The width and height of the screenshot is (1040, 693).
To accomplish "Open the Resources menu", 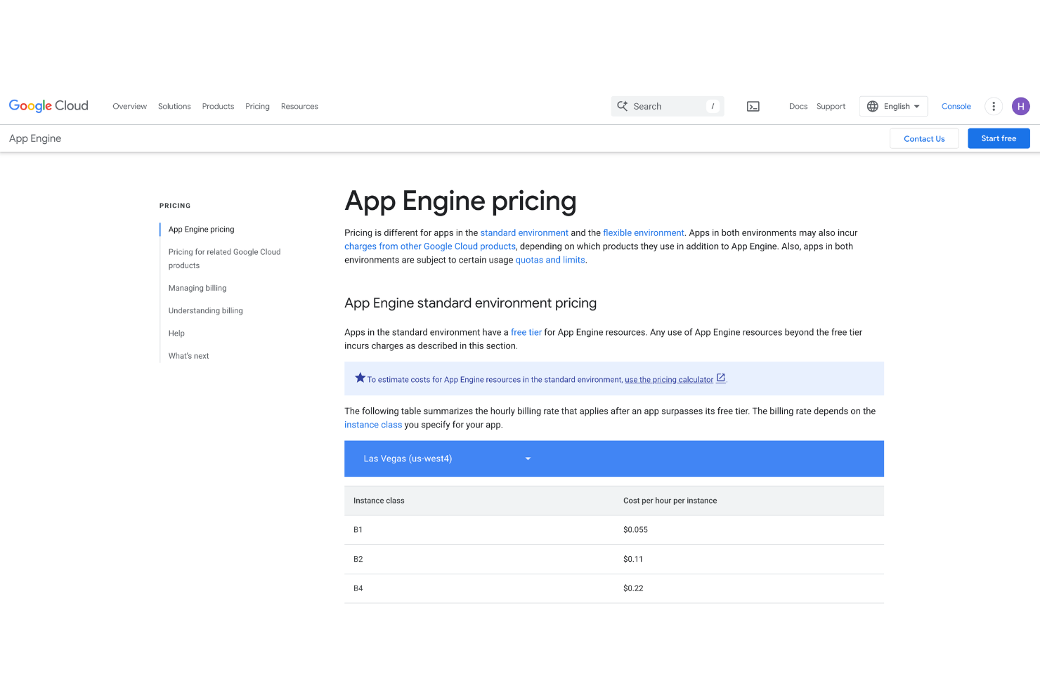I will [x=299, y=107].
